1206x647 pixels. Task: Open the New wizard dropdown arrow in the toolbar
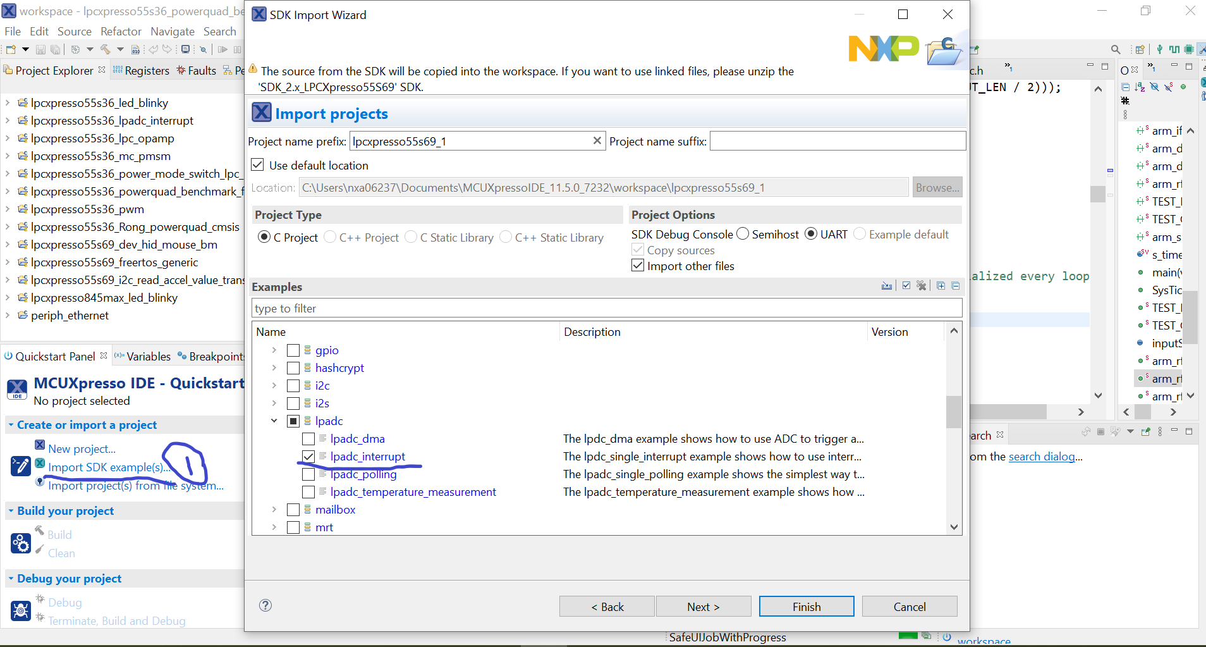pos(25,49)
